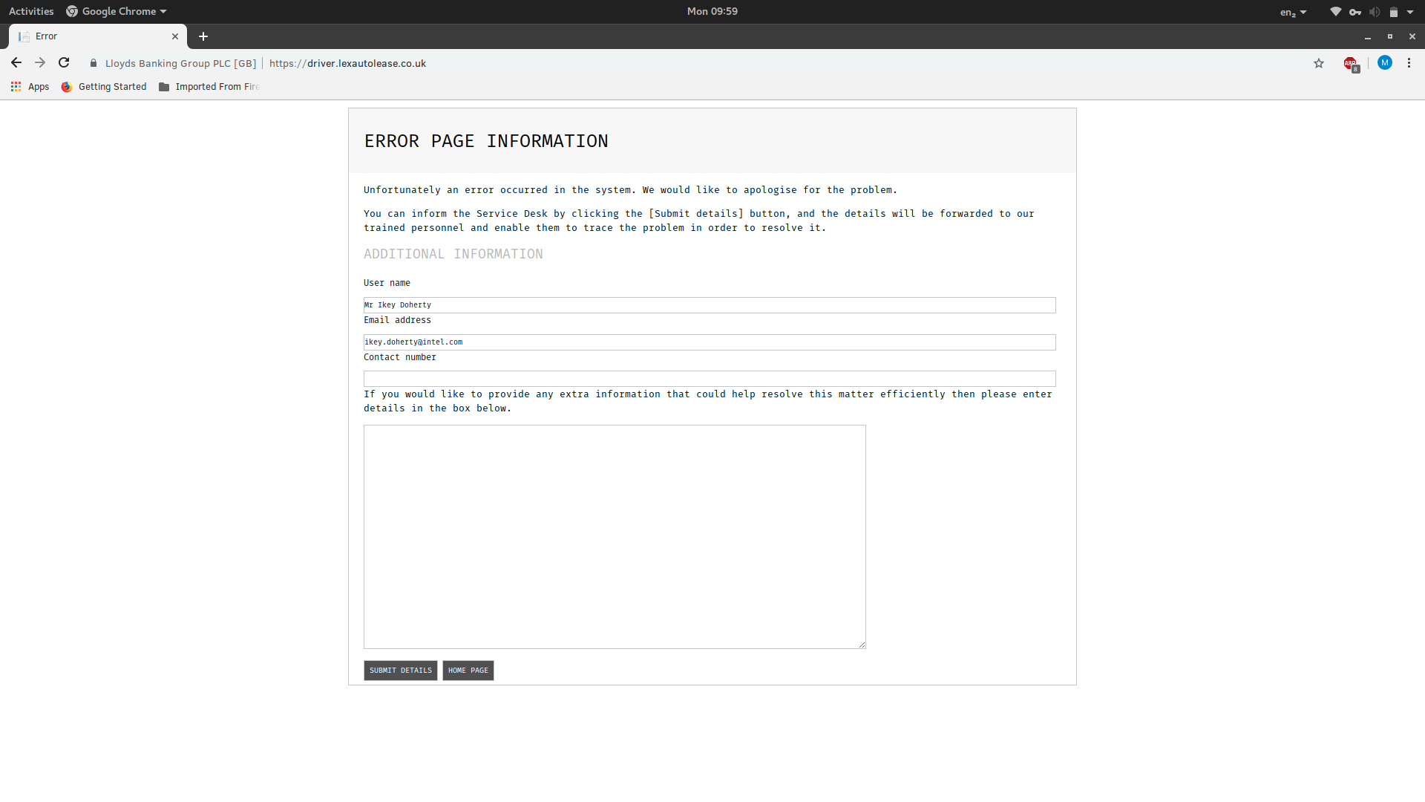The image size is (1425, 802).
Task: Close the Chrome window
Action: 1412,36
